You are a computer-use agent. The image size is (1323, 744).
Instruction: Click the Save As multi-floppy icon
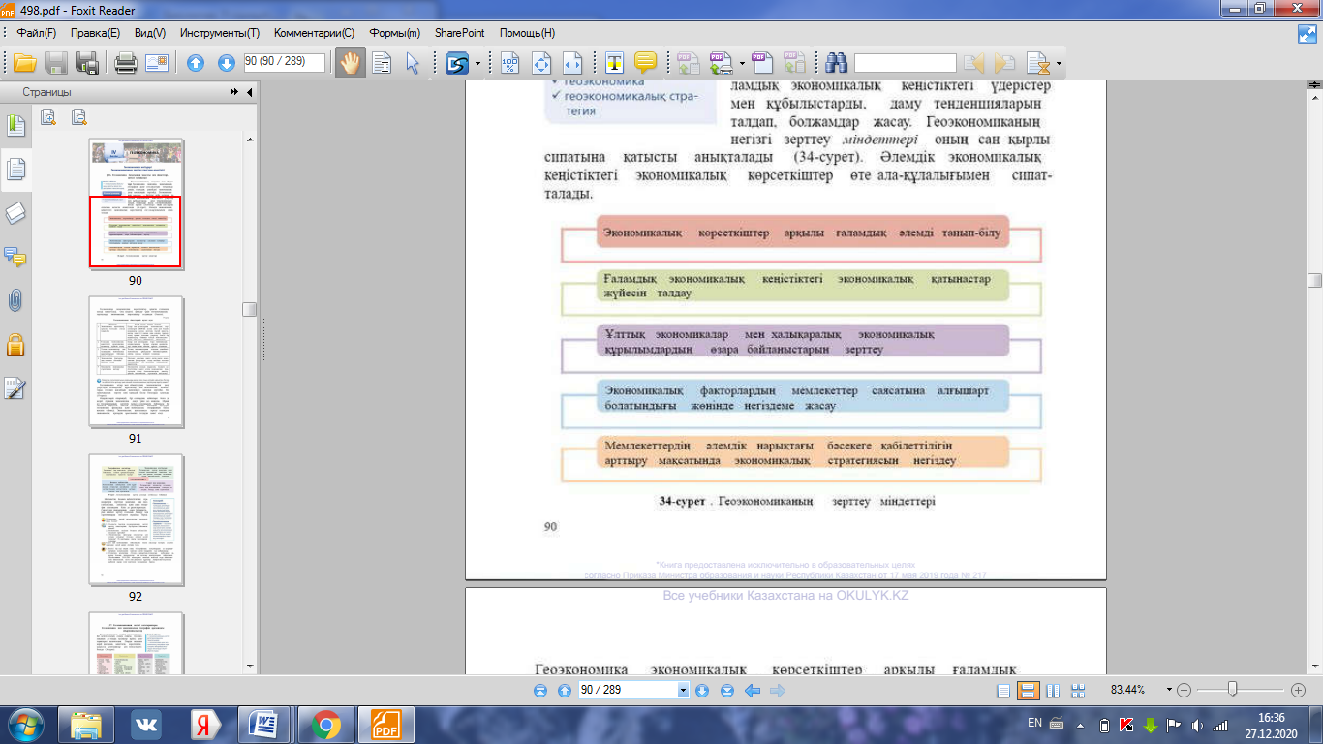[x=87, y=63]
